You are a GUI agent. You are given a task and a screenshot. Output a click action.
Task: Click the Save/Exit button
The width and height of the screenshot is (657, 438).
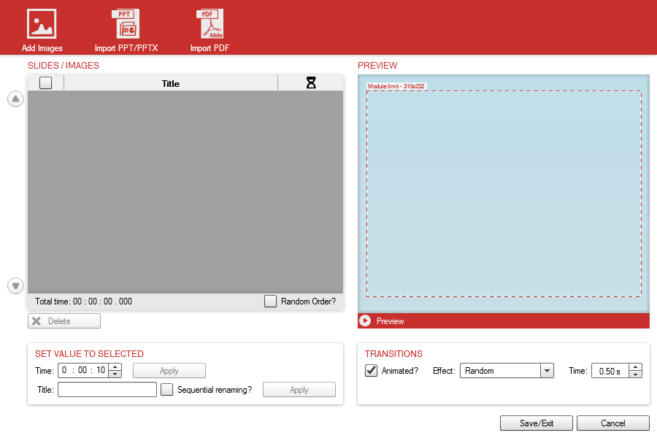(537, 423)
